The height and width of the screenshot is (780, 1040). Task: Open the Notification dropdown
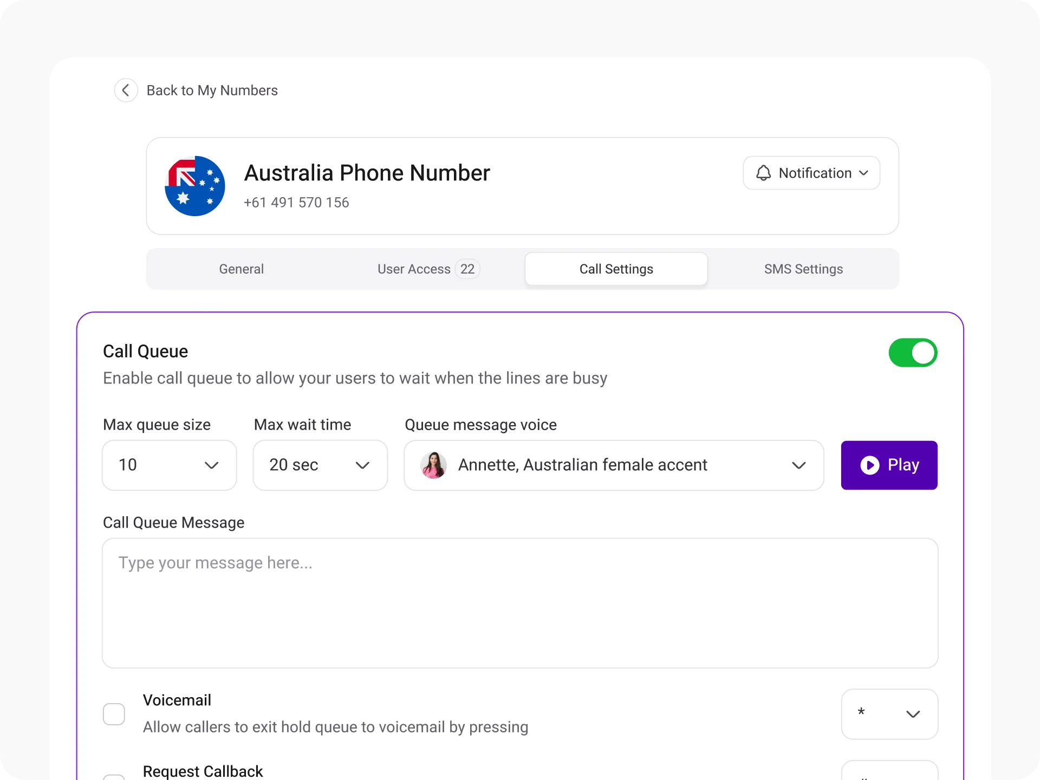click(811, 173)
